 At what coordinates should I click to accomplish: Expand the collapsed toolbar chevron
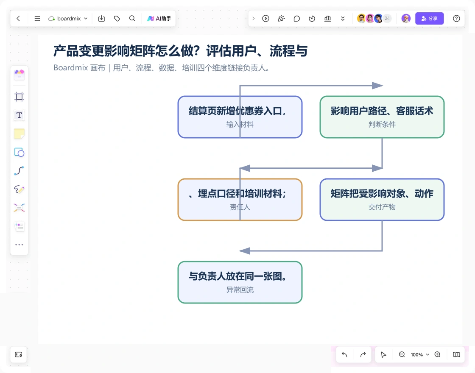tap(254, 19)
